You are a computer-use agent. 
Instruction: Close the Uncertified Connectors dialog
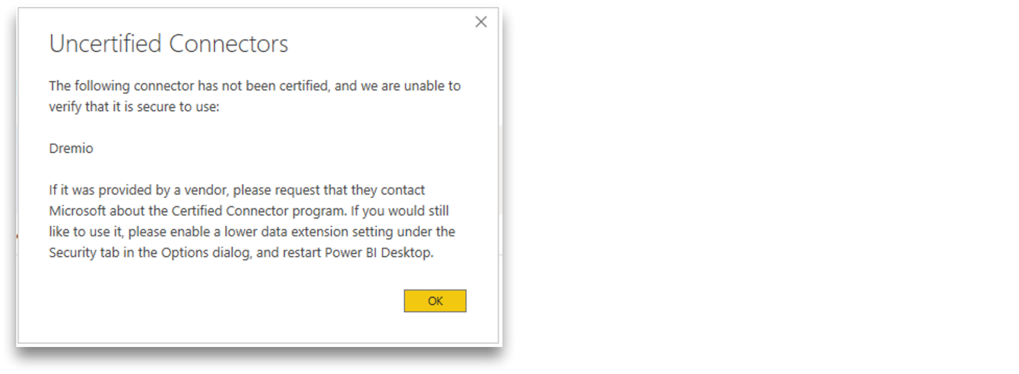481,22
